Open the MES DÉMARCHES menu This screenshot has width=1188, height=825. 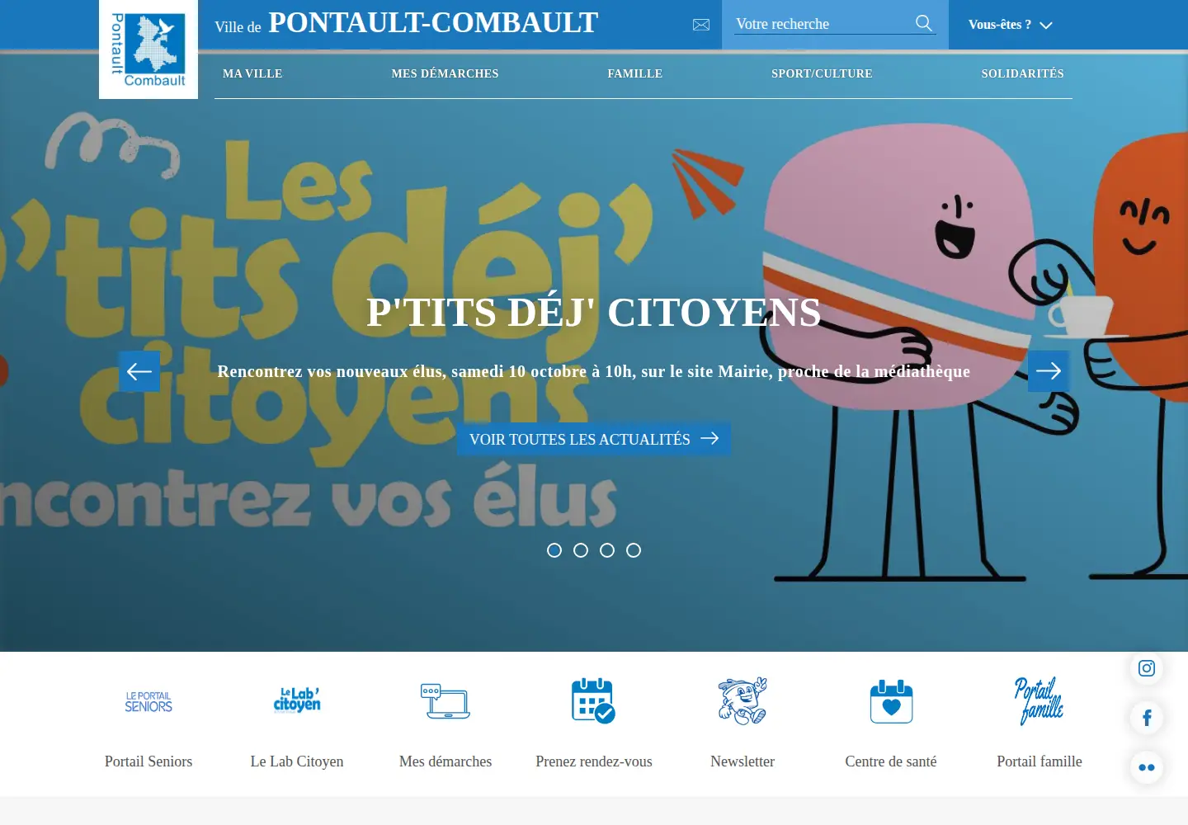pos(445,73)
